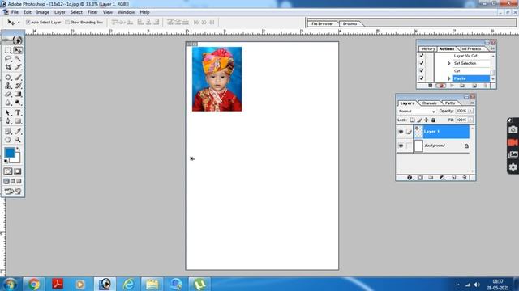Select the Dodge tool
This screenshot has height=291, width=519.
point(18,103)
